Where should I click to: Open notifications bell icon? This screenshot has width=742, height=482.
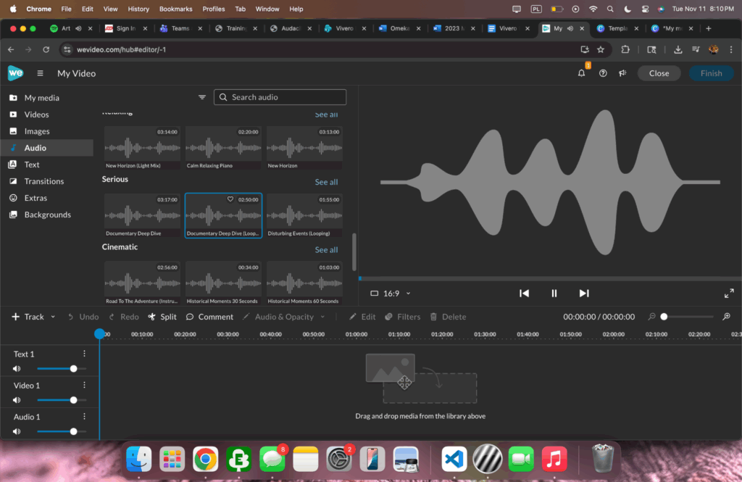(x=582, y=73)
